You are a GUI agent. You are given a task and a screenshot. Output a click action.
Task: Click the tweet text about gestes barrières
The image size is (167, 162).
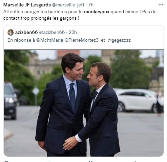click(80, 15)
